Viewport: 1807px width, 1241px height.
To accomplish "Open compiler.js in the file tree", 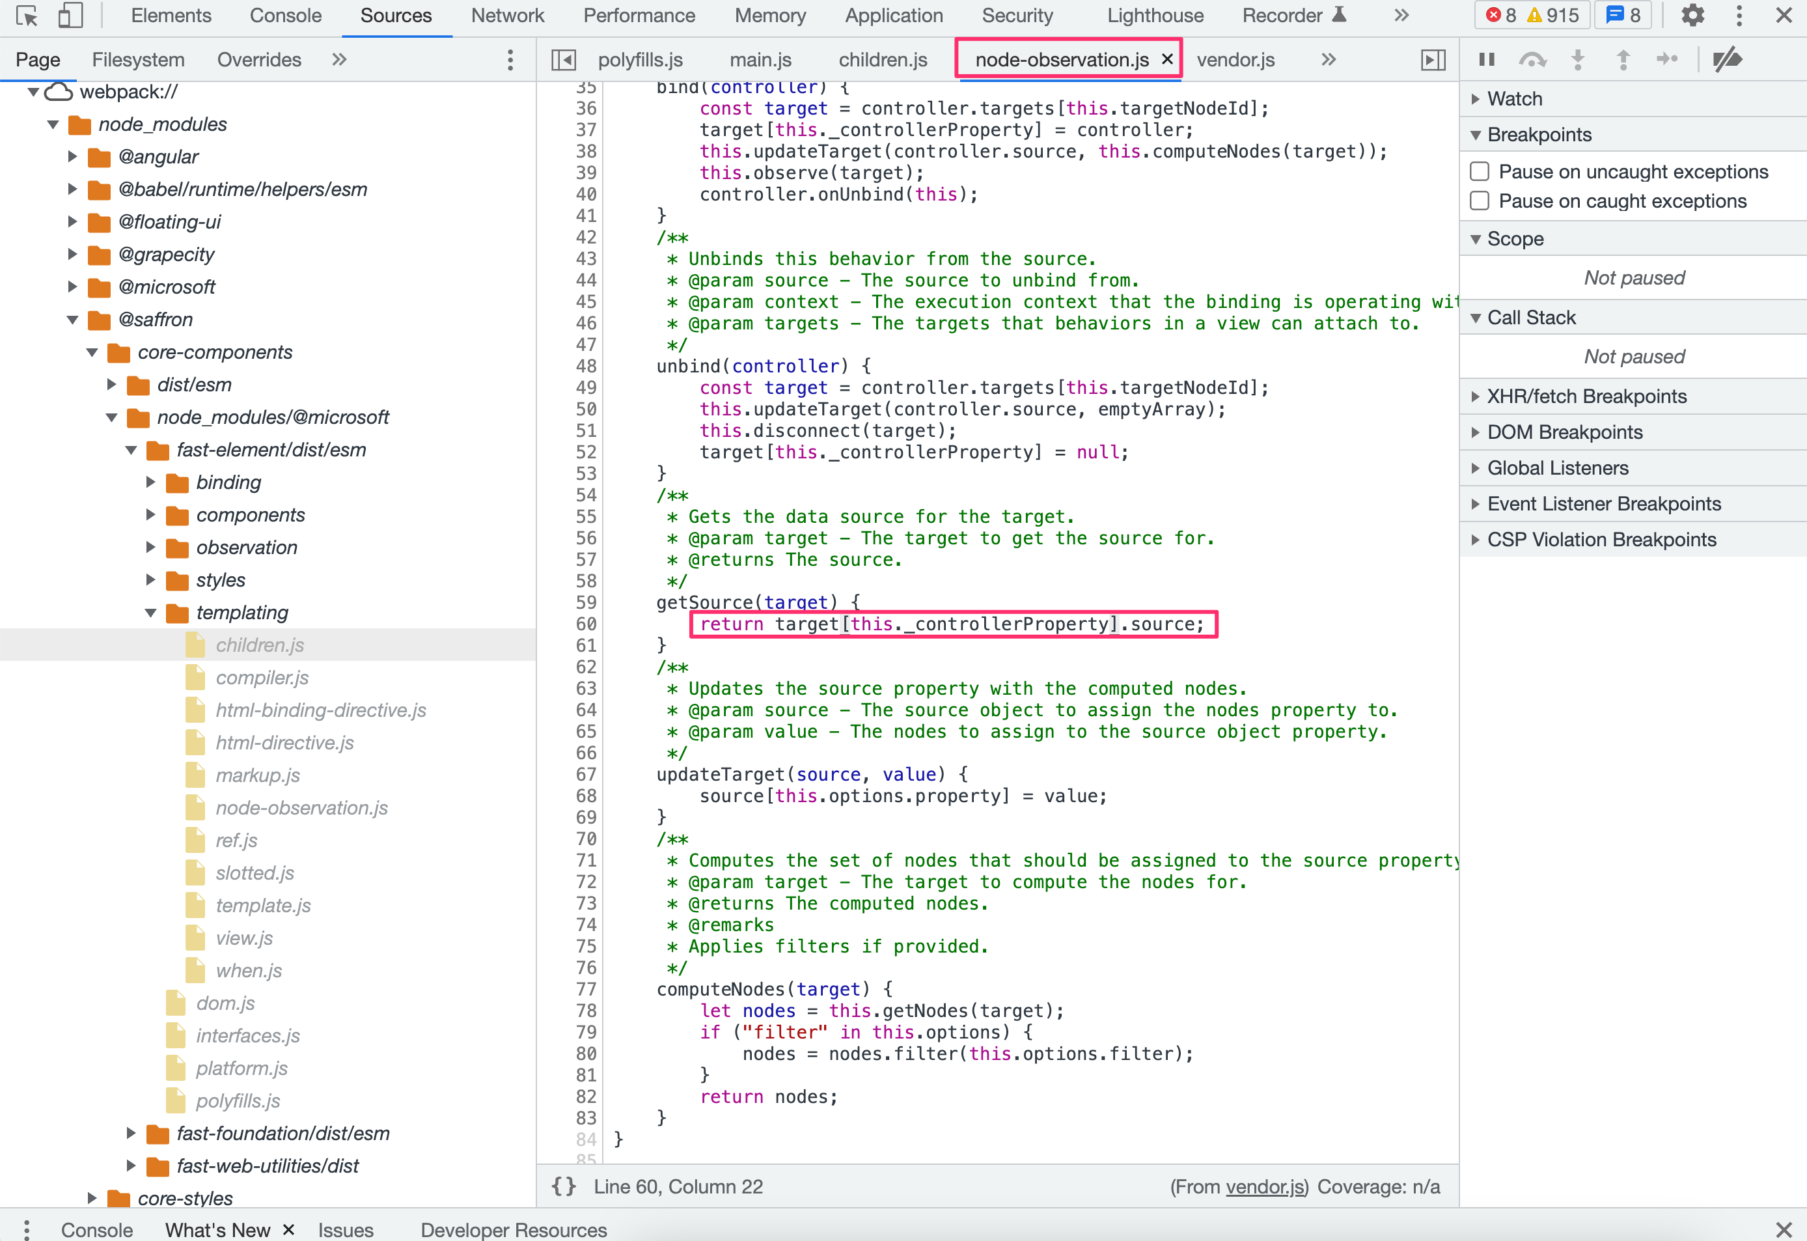I will 261,677.
